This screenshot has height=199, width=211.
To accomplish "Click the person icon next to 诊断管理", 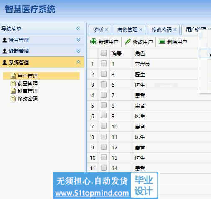I will (x=5, y=51).
